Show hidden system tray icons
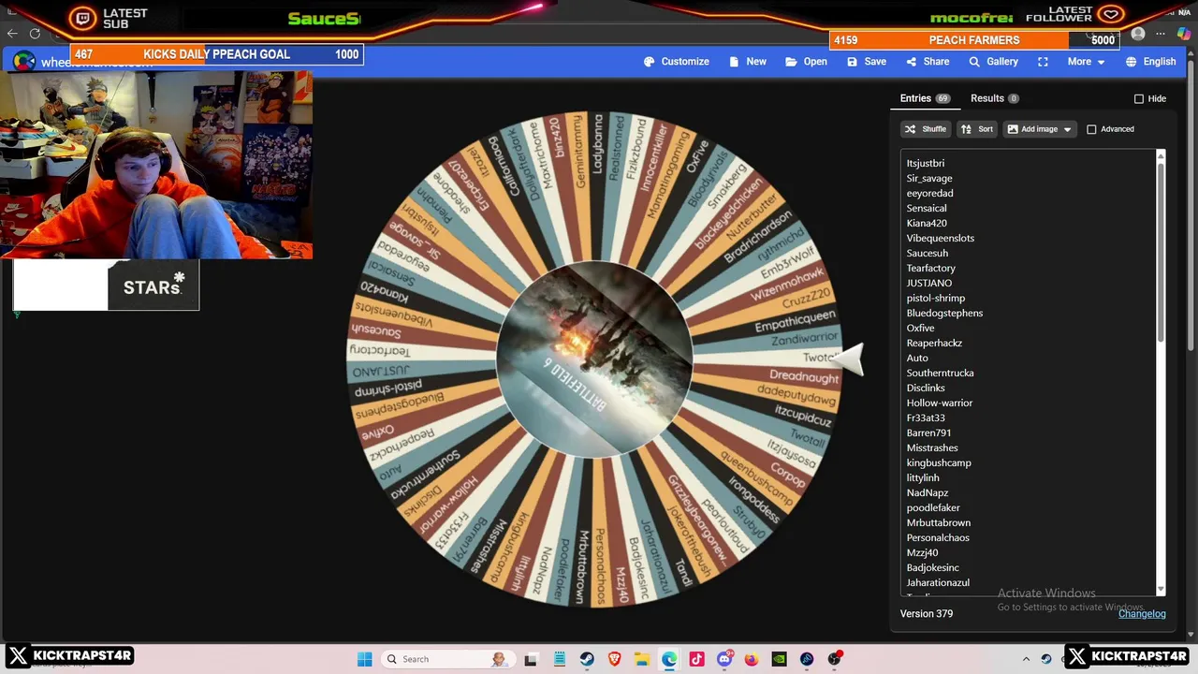The width and height of the screenshot is (1198, 674). pos(1026,659)
